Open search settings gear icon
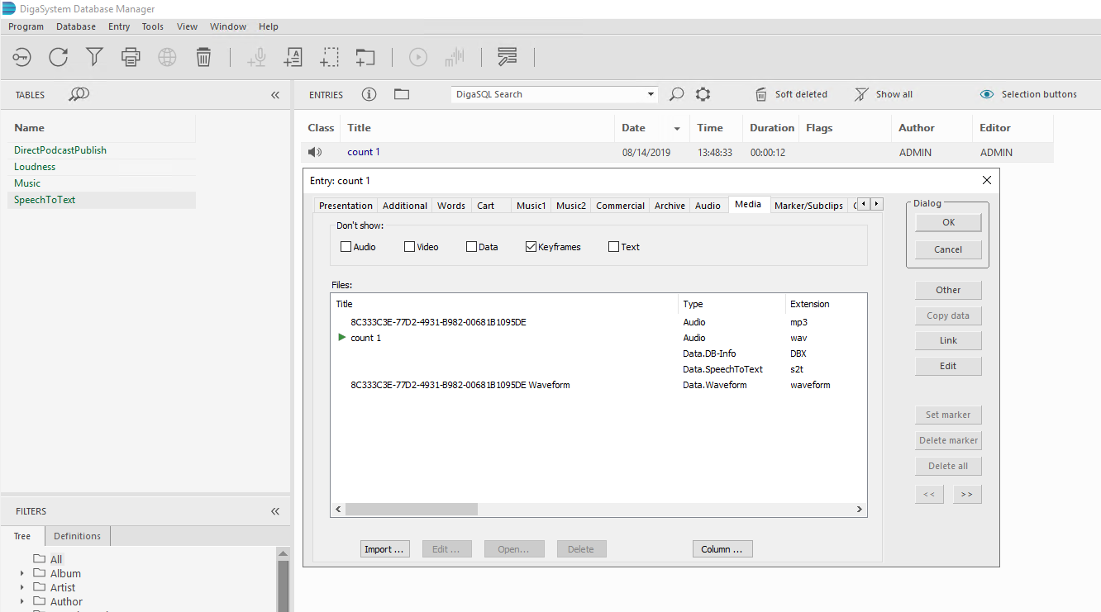1101x612 pixels. (703, 94)
